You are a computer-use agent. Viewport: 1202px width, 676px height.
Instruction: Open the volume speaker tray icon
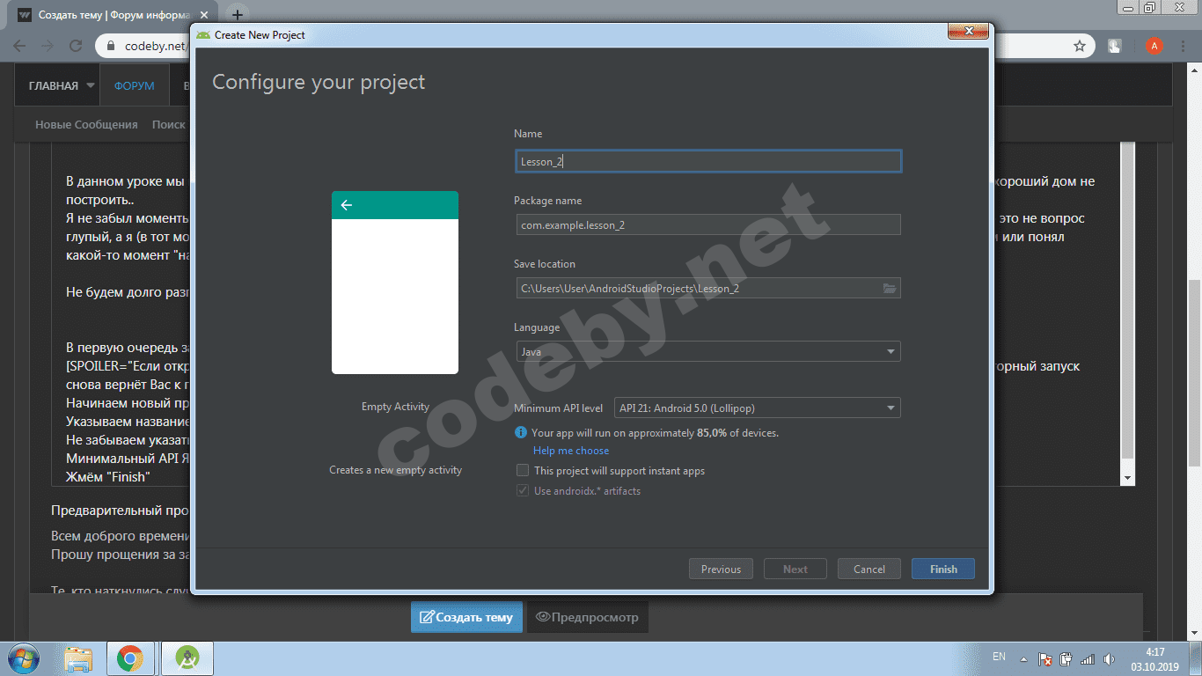1109,658
